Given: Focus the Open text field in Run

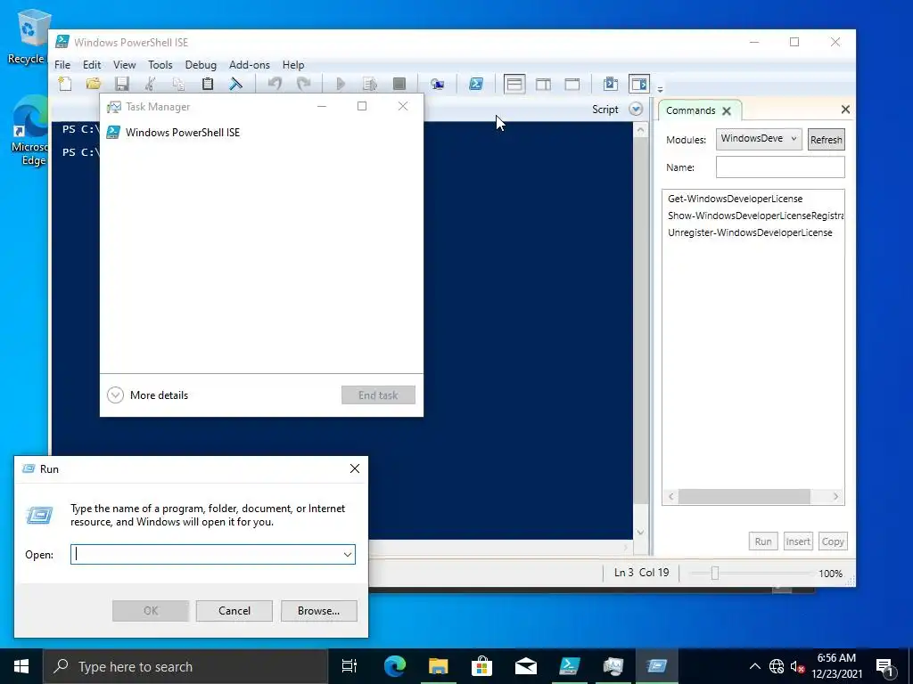Looking at the screenshot, I should (213, 554).
